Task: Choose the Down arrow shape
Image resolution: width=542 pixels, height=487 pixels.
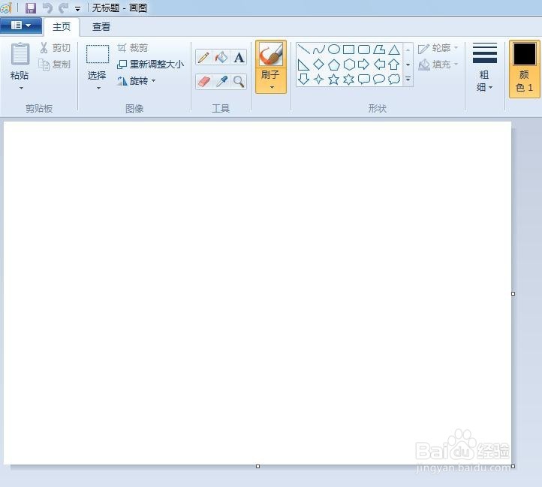Action: coord(303,79)
